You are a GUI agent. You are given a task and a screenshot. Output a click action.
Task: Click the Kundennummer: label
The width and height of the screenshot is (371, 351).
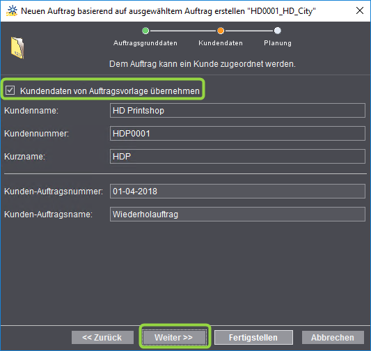[36, 134]
